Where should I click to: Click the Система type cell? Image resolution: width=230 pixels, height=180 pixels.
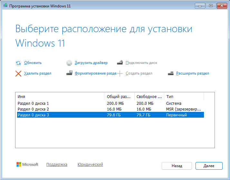click(x=174, y=104)
